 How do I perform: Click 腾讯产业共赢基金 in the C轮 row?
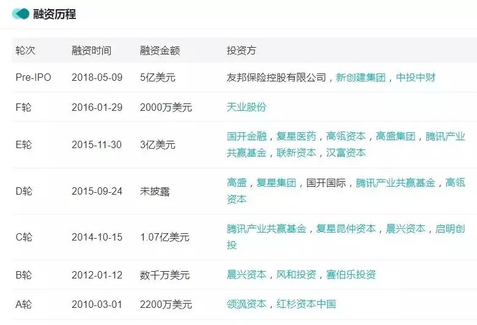[x=267, y=229]
